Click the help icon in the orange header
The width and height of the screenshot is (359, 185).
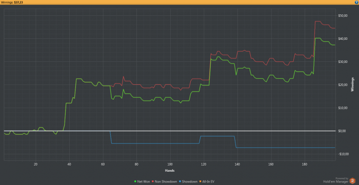[356, 2]
